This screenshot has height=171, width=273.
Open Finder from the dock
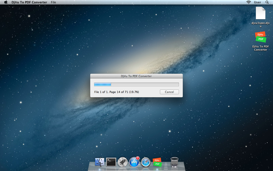100,162
